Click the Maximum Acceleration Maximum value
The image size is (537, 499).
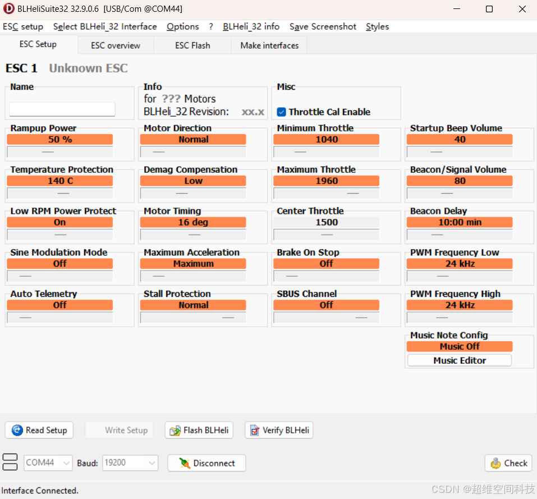193,264
